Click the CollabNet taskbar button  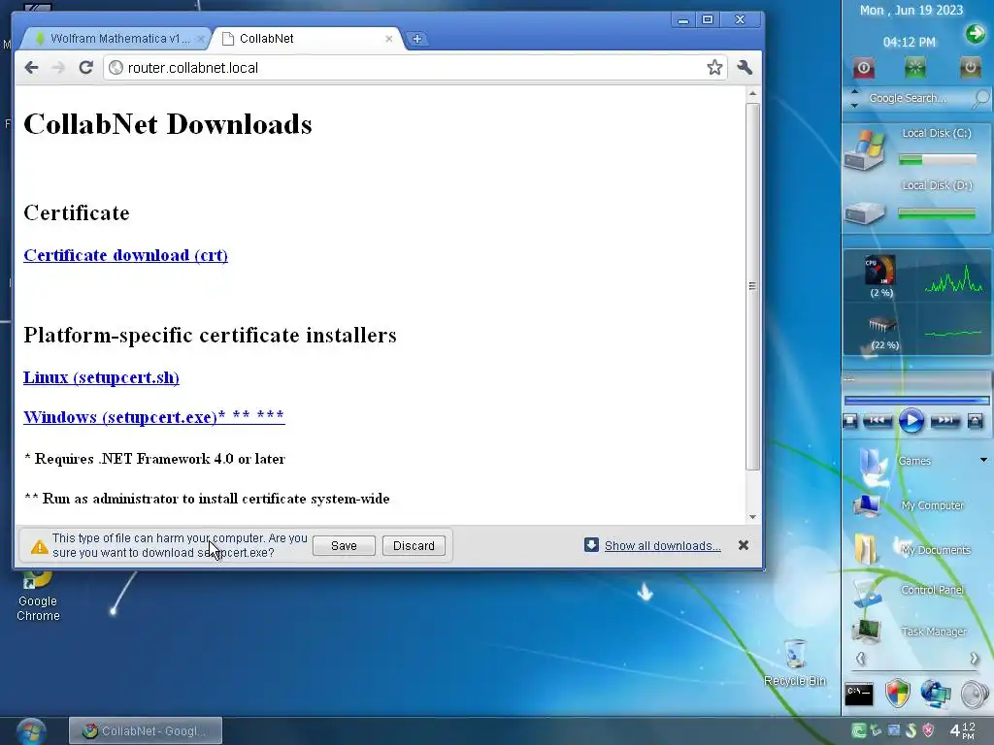point(146,731)
